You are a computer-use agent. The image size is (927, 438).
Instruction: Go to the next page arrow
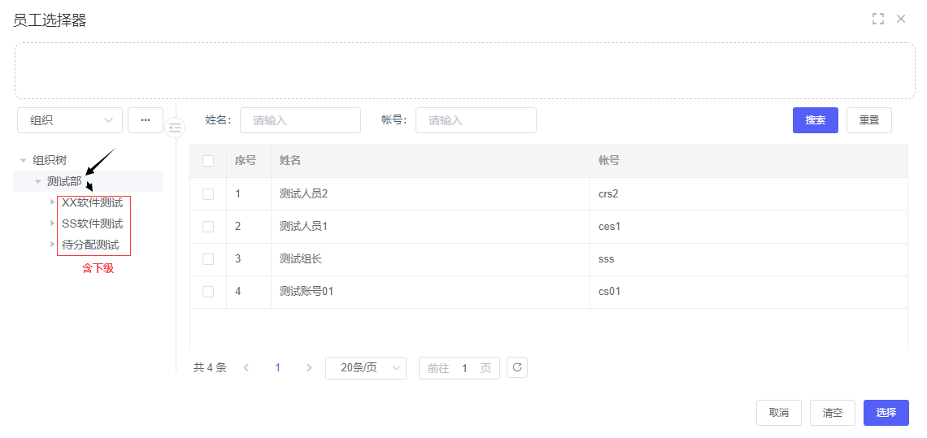(x=308, y=368)
